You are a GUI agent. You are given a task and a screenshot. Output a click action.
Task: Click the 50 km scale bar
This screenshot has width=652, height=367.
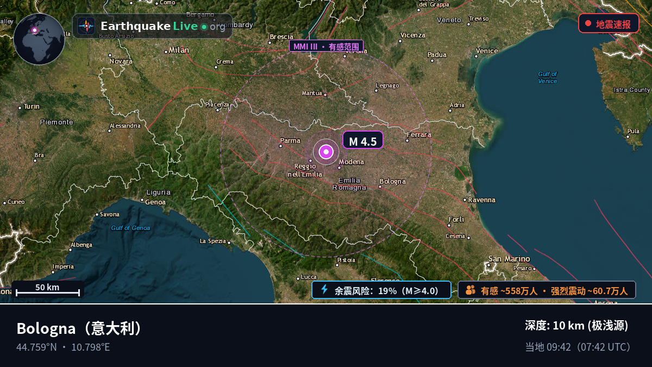pyautogui.click(x=47, y=289)
